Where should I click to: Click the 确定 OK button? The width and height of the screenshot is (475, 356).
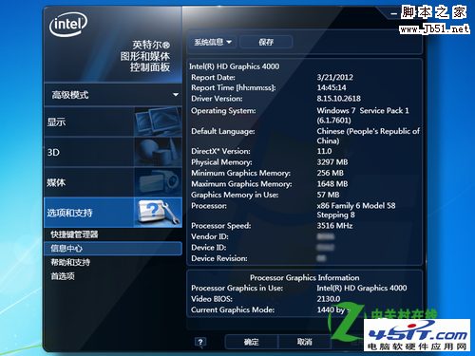(x=252, y=342)
